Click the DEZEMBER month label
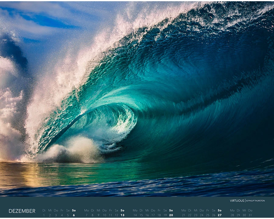Screen dimensions: 274x219 click(x=22, y=211)
